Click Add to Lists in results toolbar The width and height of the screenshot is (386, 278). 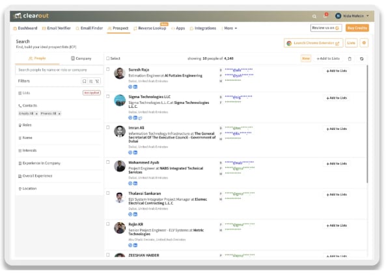pyautogui.click(x=328, y=58)
